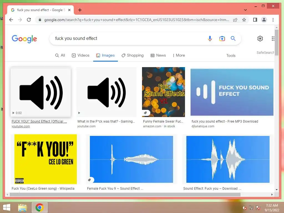Screen dimensions: 284x213
Task: Click the scroll down arrow of the page
Action: [x=277, y=190]
